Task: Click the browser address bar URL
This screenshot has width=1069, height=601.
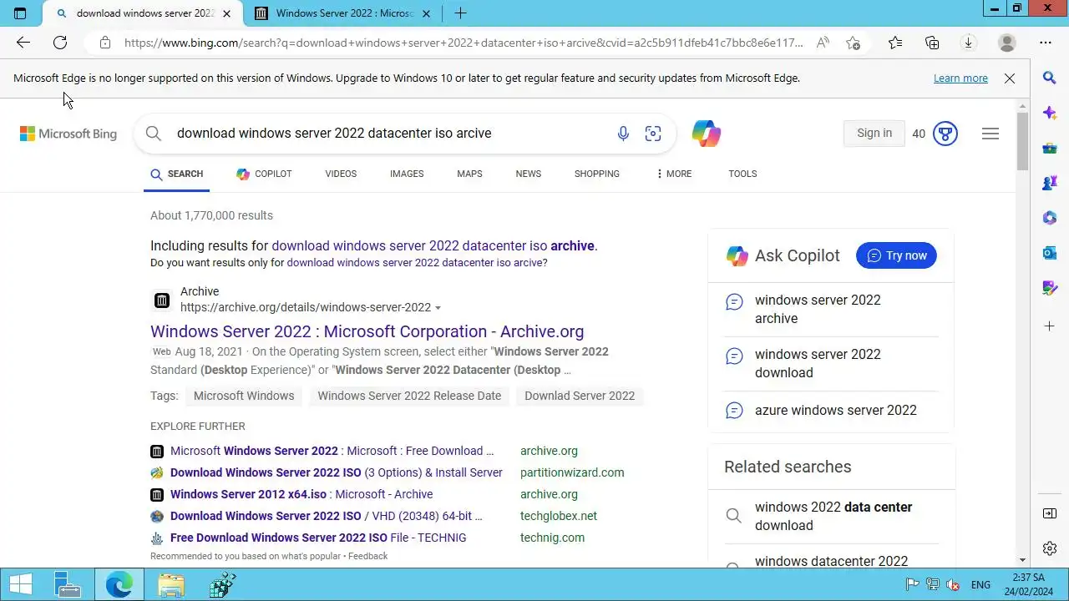Action: [x=464, y=43]
